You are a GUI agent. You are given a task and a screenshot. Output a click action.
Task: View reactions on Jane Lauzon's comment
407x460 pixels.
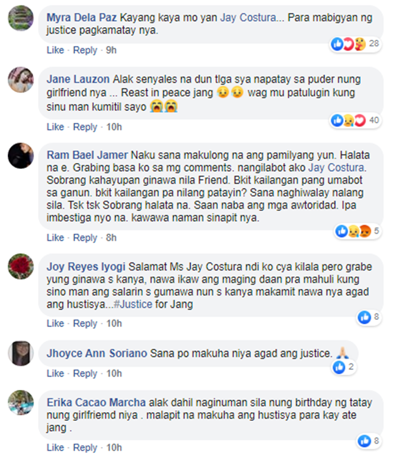[355, 120]
